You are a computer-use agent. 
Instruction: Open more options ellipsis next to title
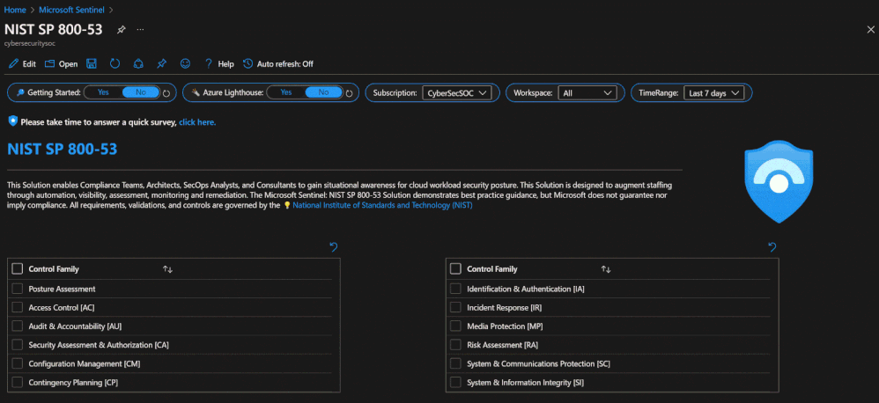[140, 30]
